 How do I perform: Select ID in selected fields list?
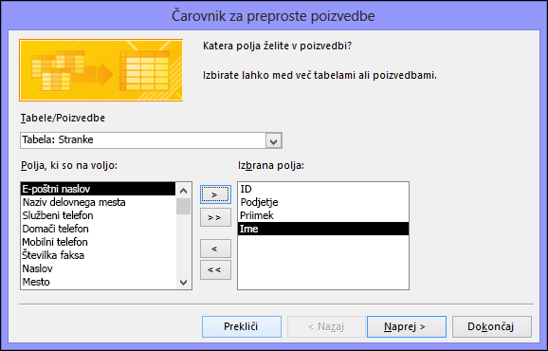(323, 189)
